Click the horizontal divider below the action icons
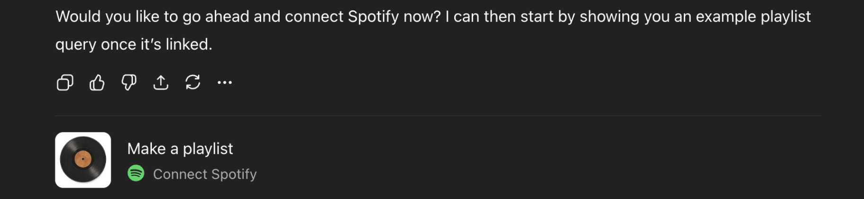The height and width of the screenshot is (199, 864). (438, 116)
